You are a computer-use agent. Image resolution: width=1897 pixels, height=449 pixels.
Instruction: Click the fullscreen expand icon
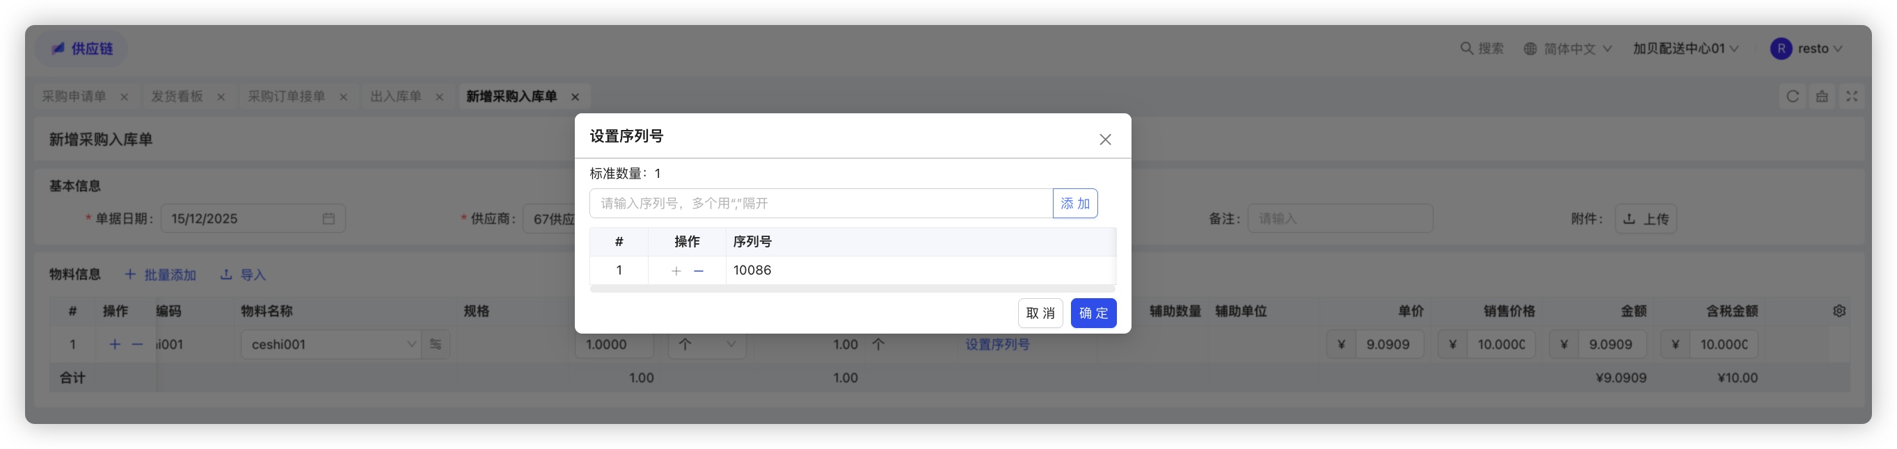1851,97
